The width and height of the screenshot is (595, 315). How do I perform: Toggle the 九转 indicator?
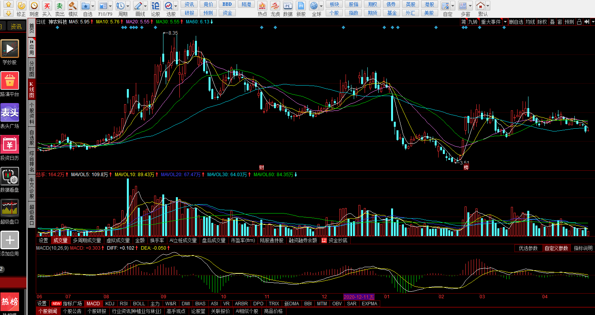tap(473, 22)
